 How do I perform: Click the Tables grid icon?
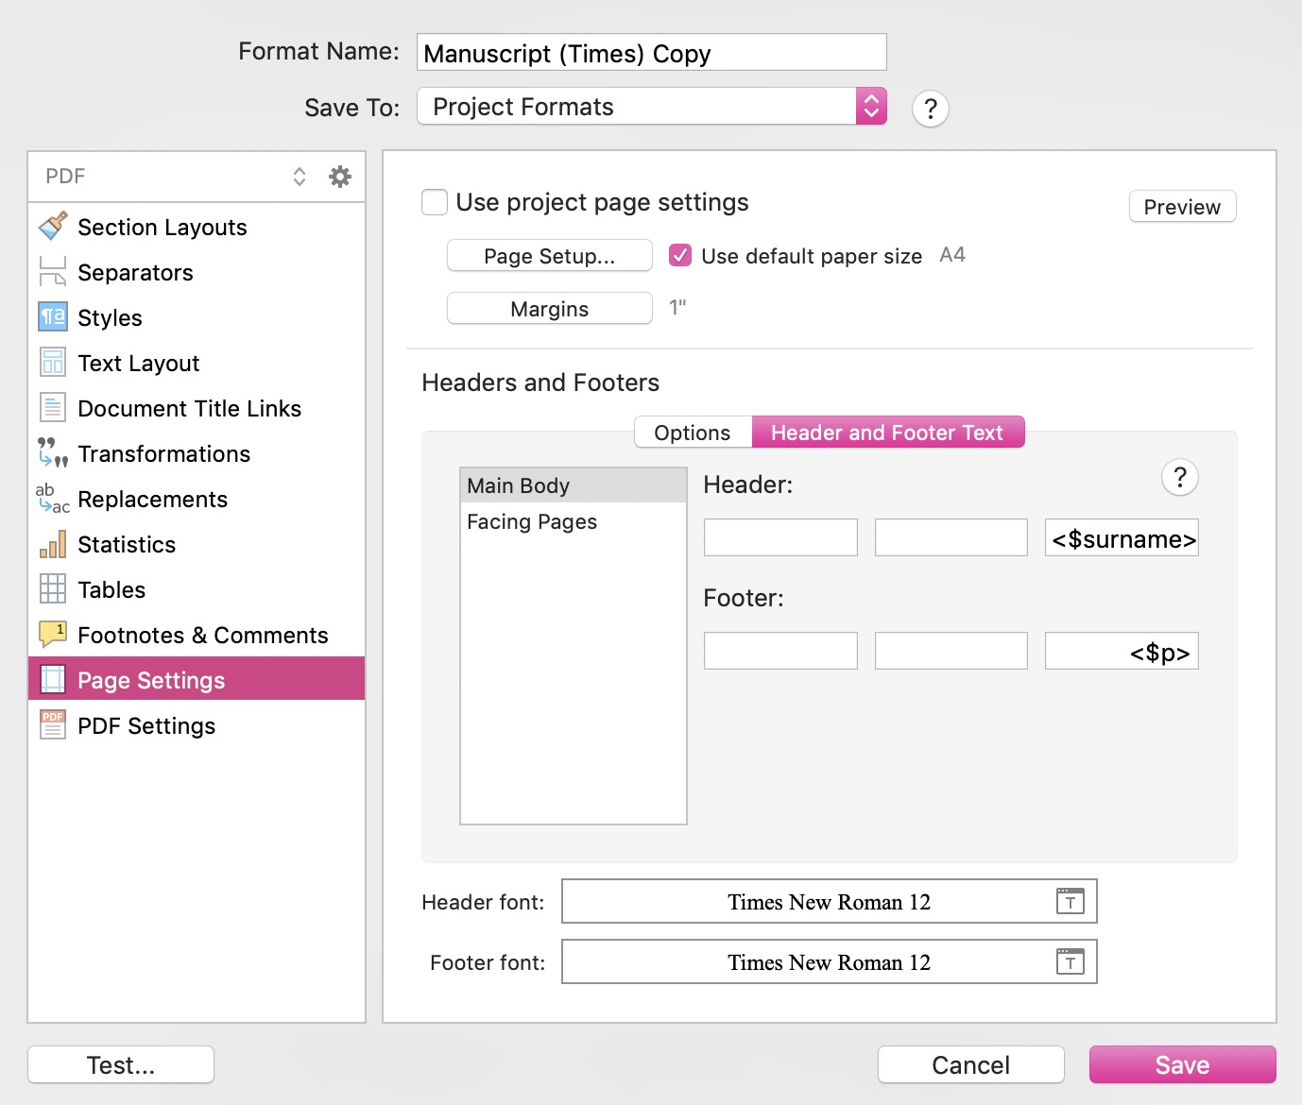53,589
